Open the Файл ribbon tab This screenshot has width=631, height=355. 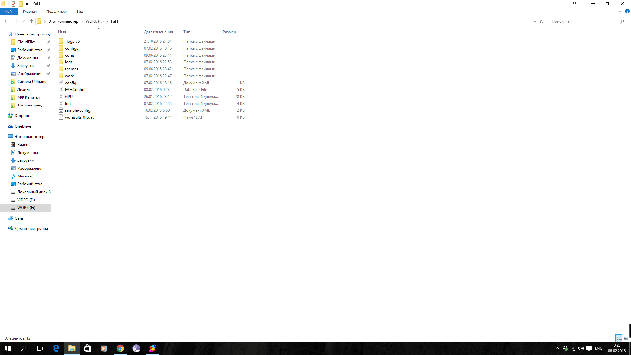[9, 12]
